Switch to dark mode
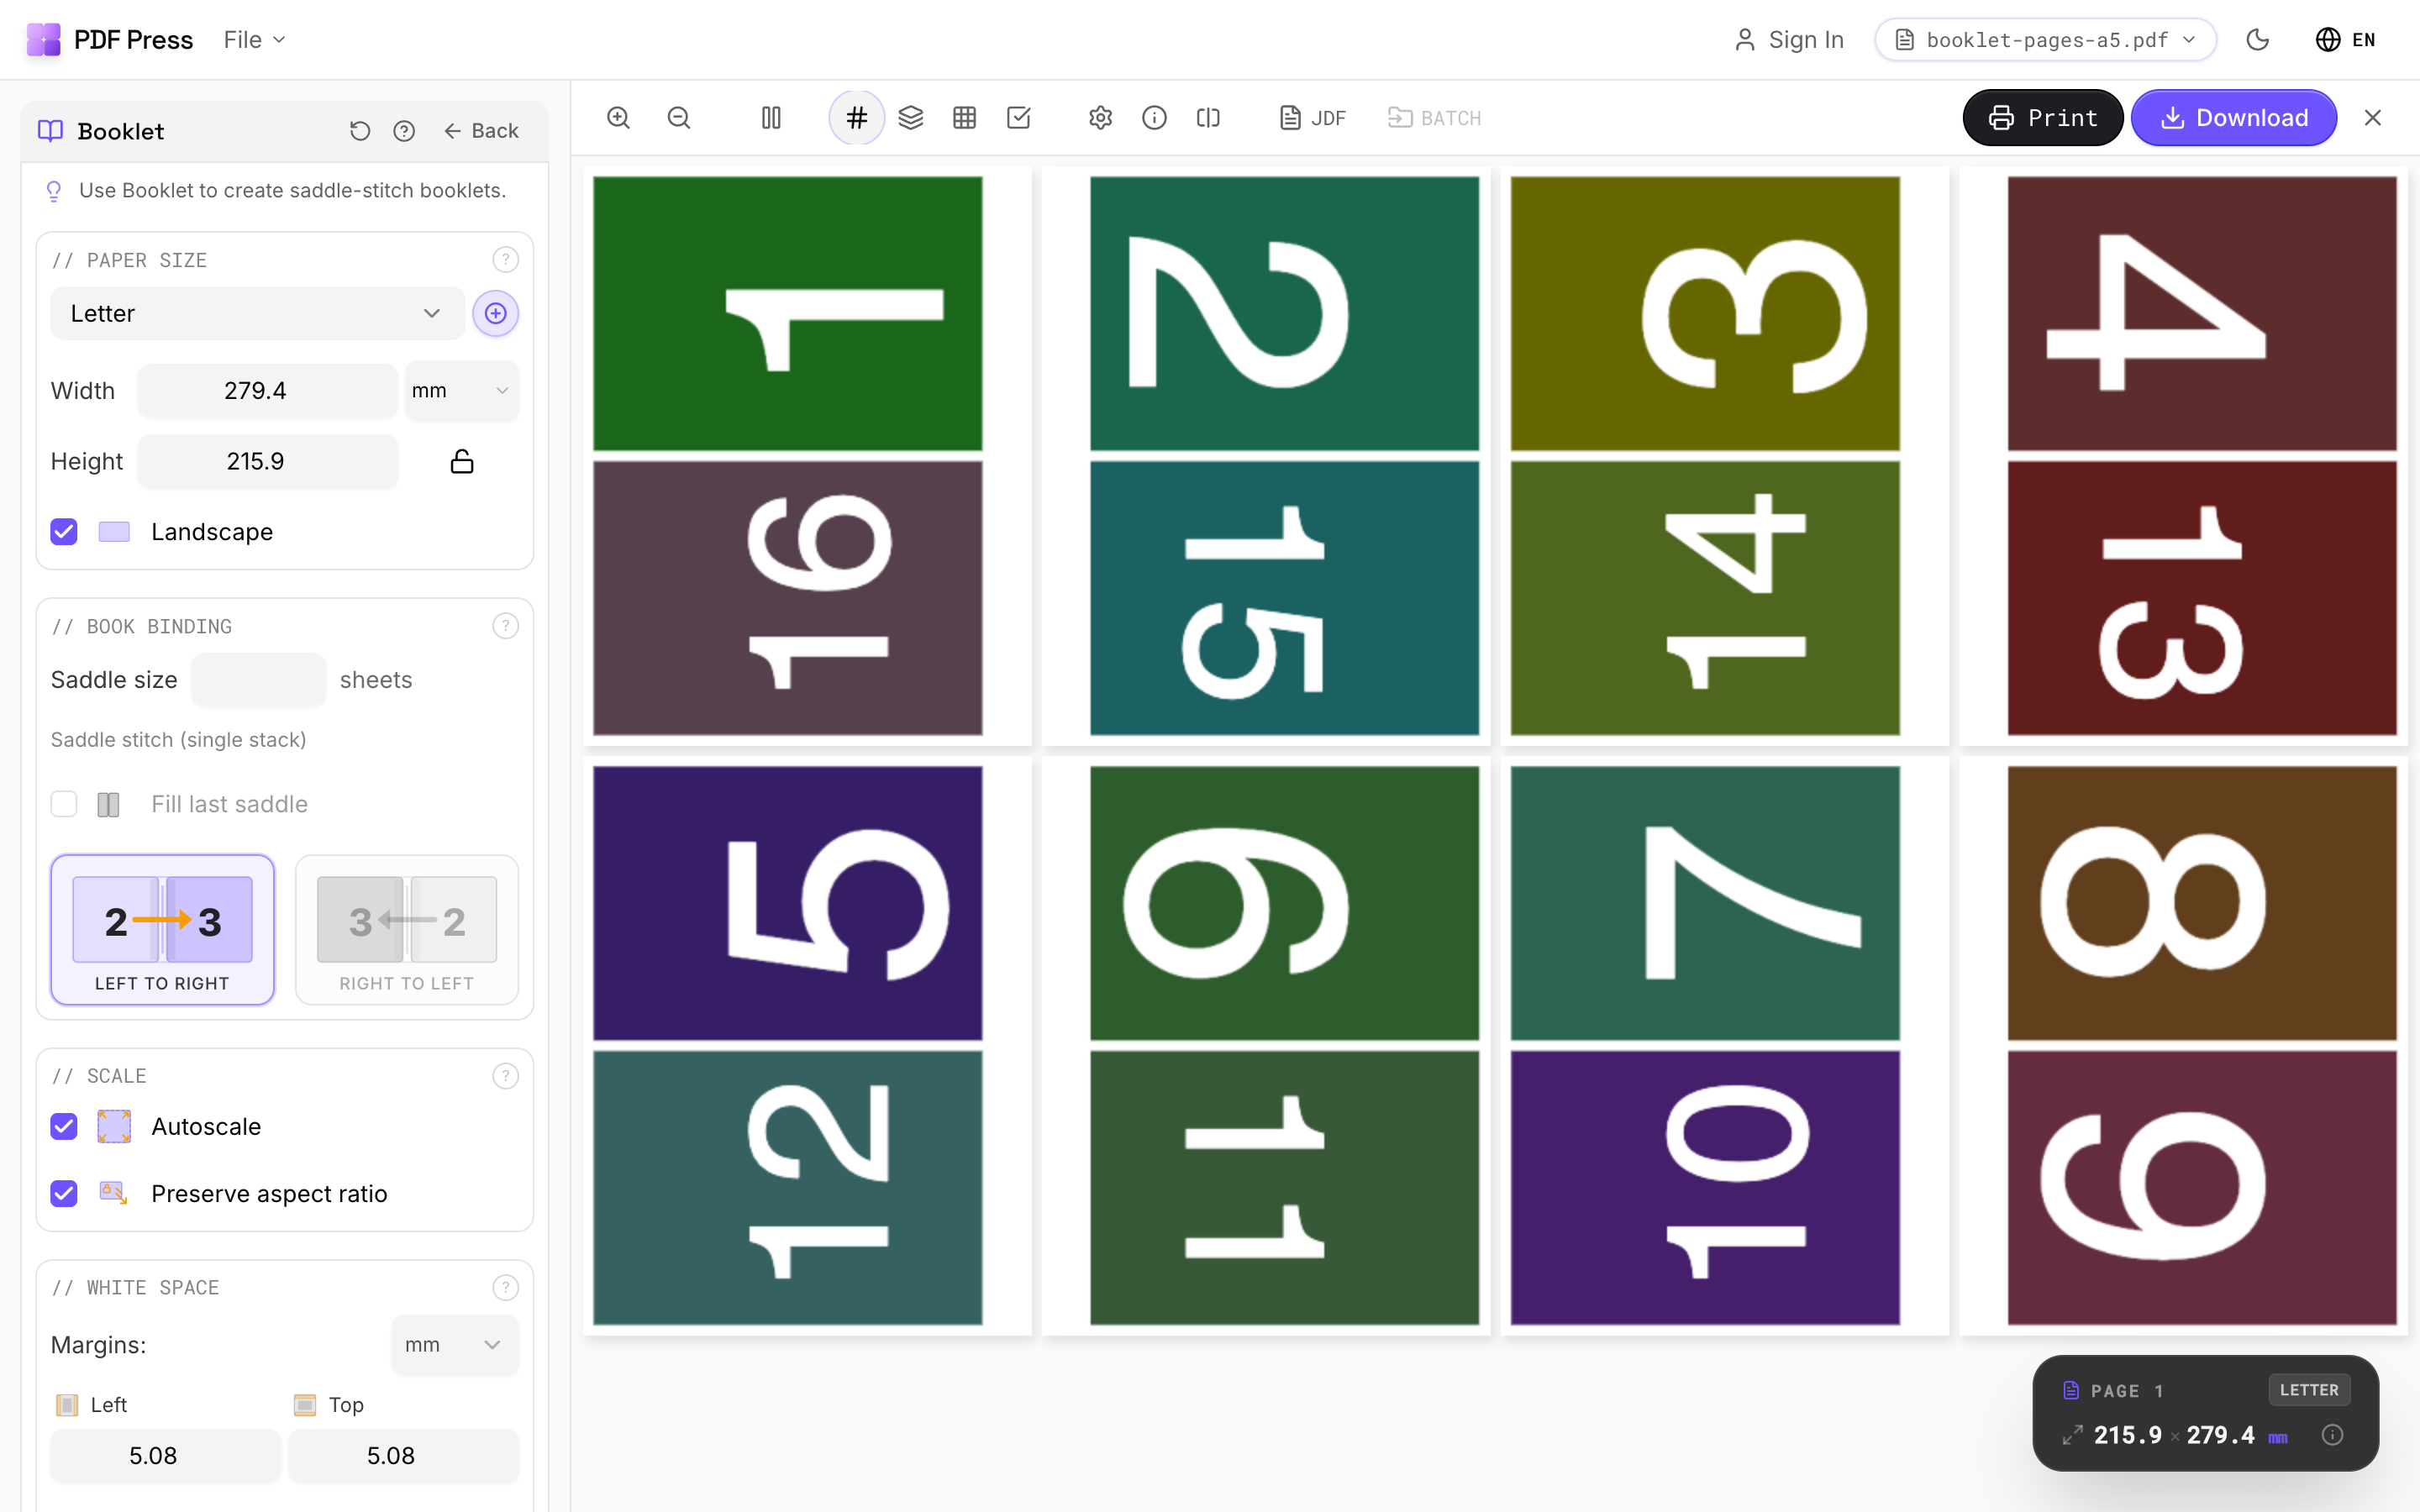The width and height of the screenshot is (2420, 1512). (x=2257, y=40)
